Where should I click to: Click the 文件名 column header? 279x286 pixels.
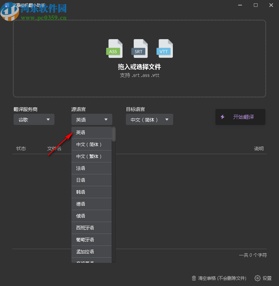click(x=54, y=148)
